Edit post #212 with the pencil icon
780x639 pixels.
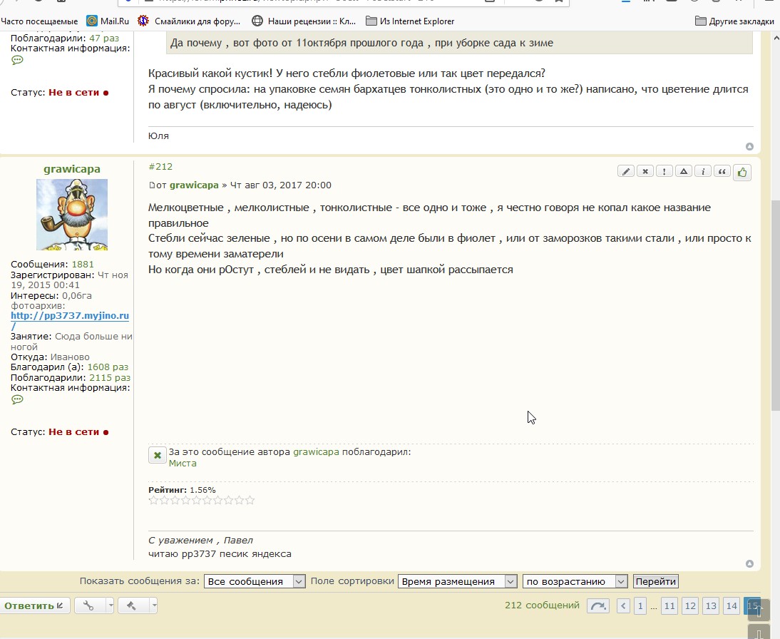tap(626, 172)
